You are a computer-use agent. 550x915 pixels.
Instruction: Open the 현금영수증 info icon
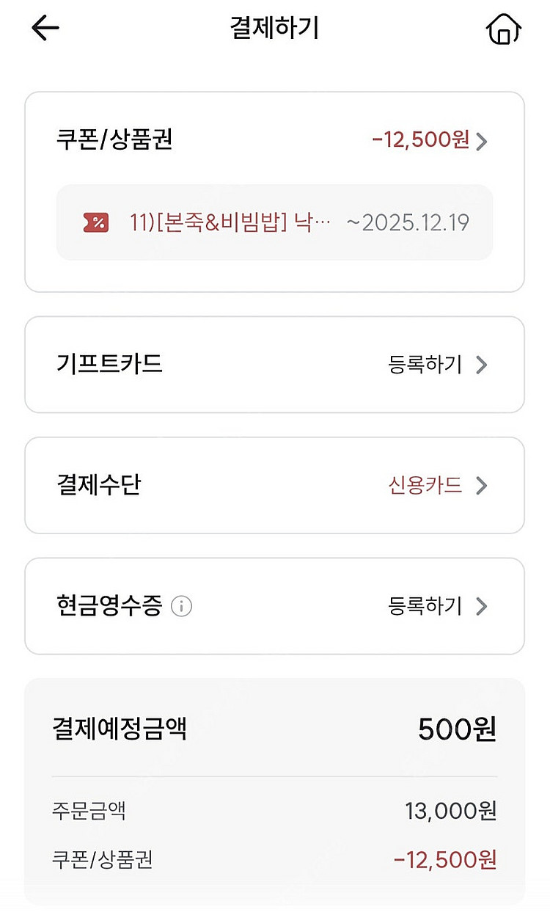(181, 607)
